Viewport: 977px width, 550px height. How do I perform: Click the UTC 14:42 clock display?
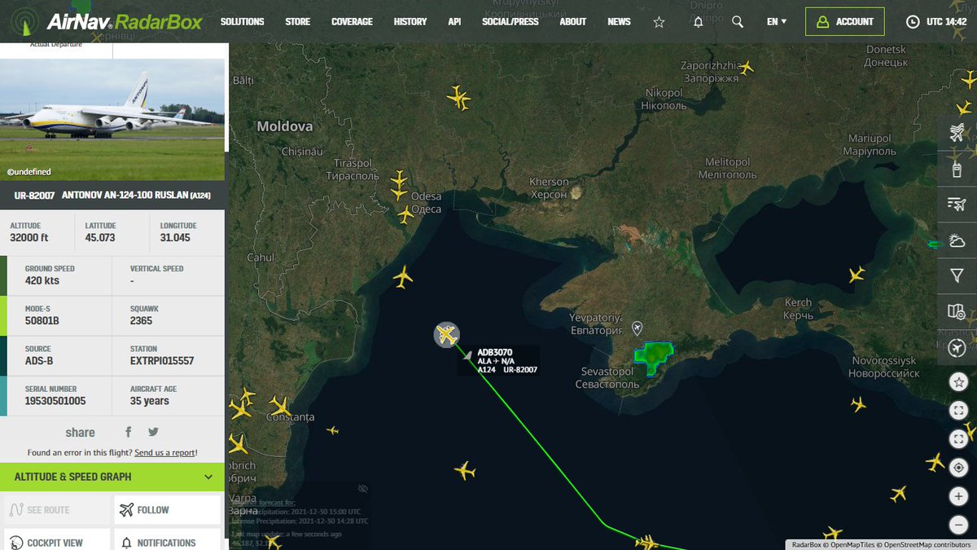tap(936, 22)
